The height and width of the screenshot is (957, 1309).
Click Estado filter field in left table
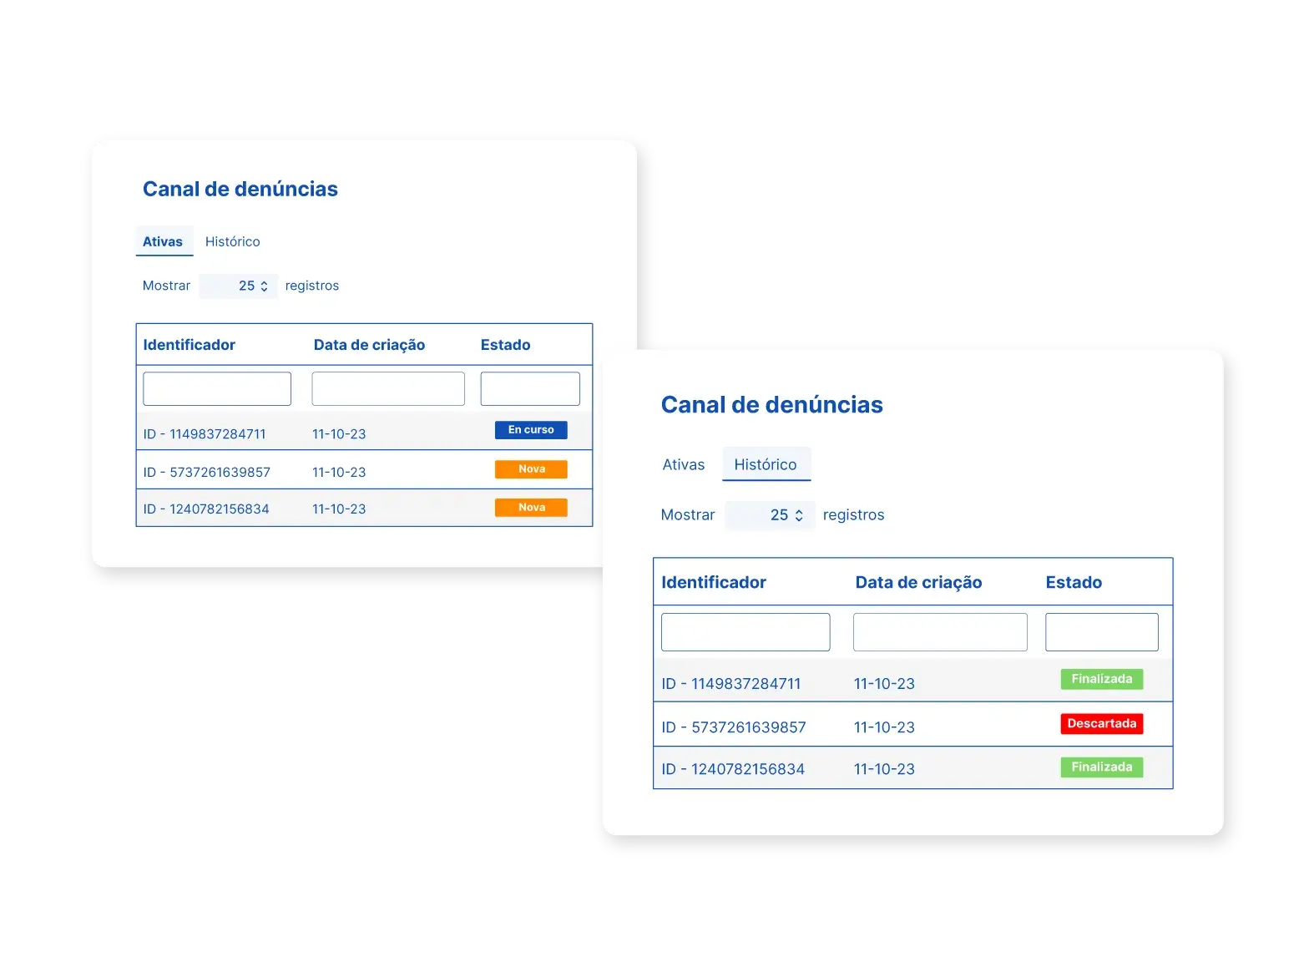530,389
